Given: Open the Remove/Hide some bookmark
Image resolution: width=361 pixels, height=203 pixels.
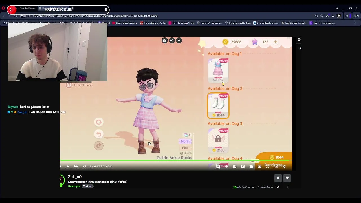Looking at the screenshot, I should (209, 23).
